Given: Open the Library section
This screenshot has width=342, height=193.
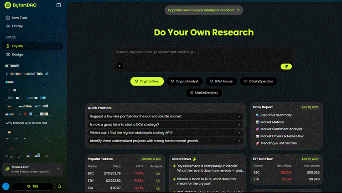Looking at the screenshot, I should point(15,26).
